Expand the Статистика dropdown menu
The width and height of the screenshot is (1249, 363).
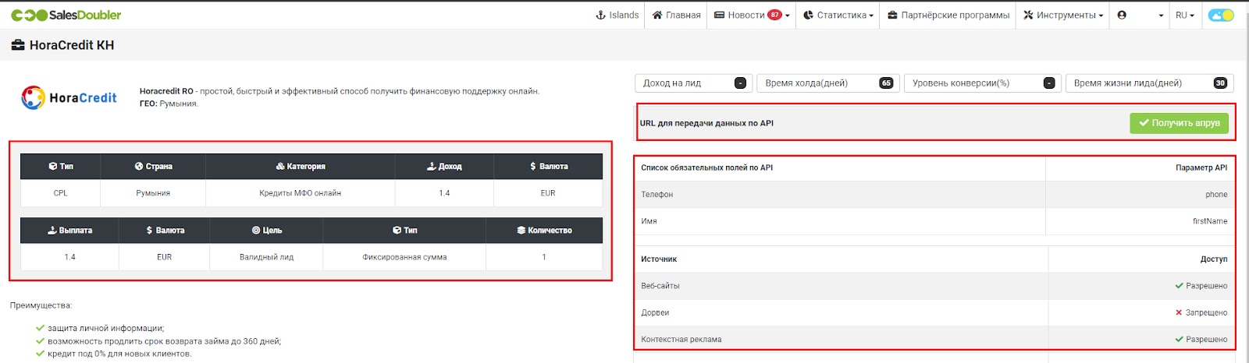click(x=838, y=15)
